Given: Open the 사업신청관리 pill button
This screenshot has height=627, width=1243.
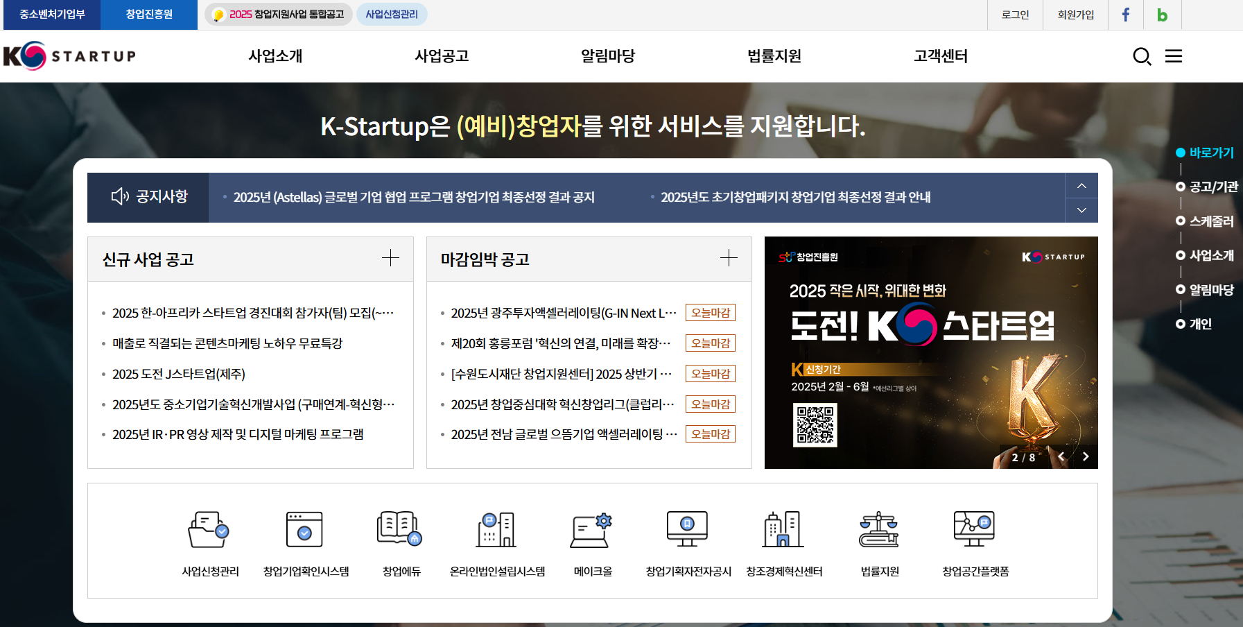Looking at the screenshot, I should click(392, 15).
